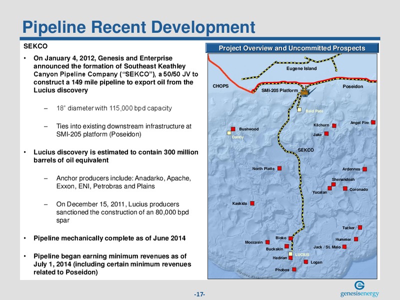
Task: Click the red Hummer marker
Action: [356, 239]
